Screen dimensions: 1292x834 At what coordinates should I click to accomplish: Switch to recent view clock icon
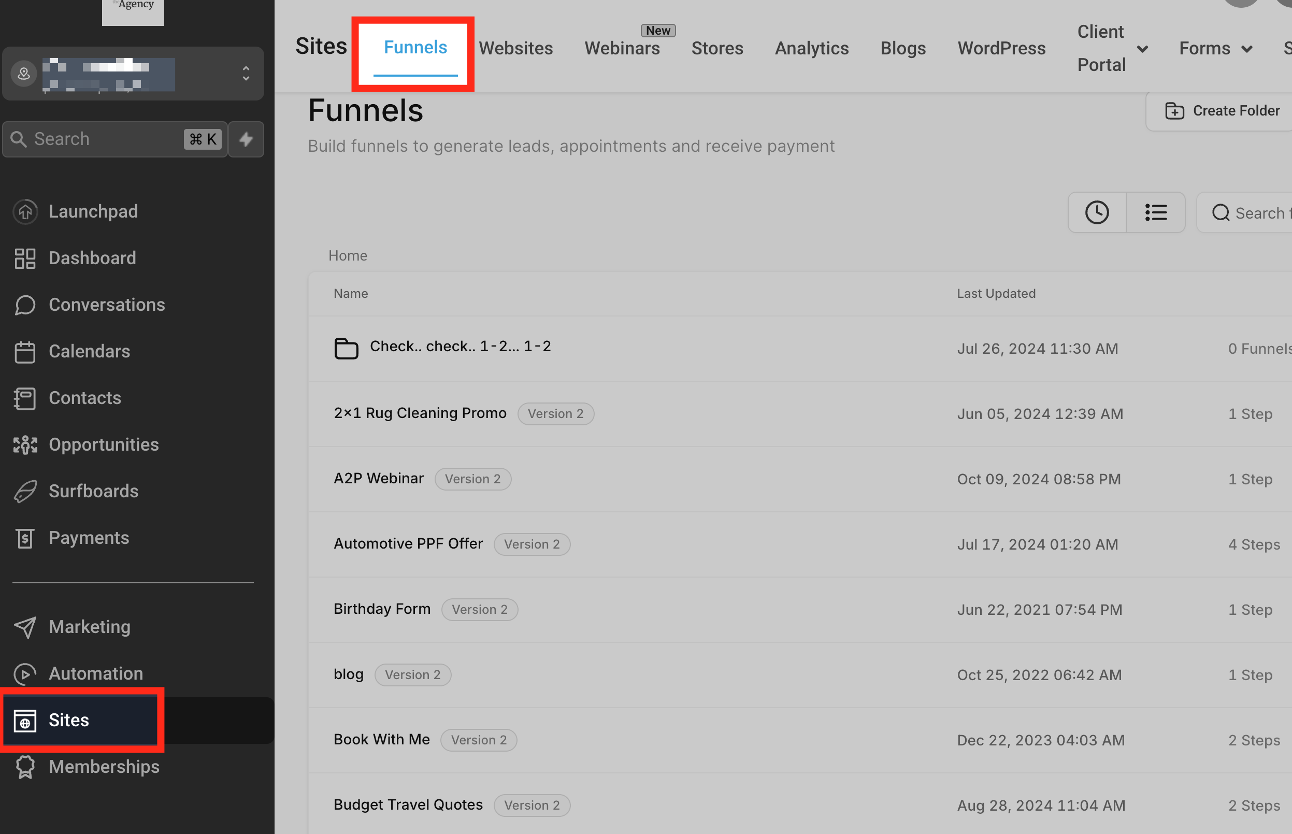coord(1097,212)
